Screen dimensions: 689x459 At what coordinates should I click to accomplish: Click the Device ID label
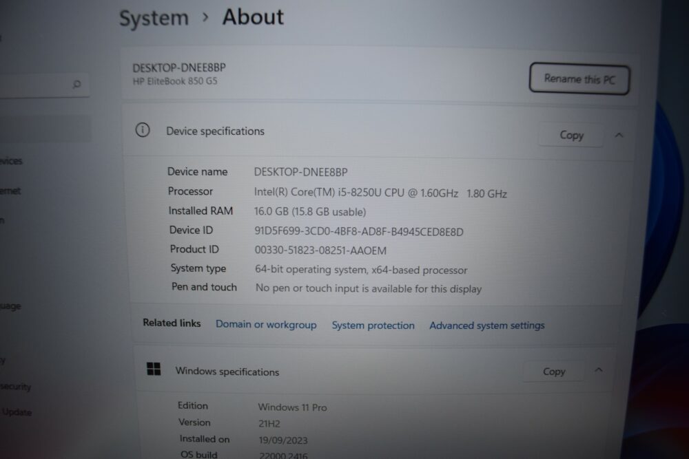pyautogui.click(x=191, y=230)
